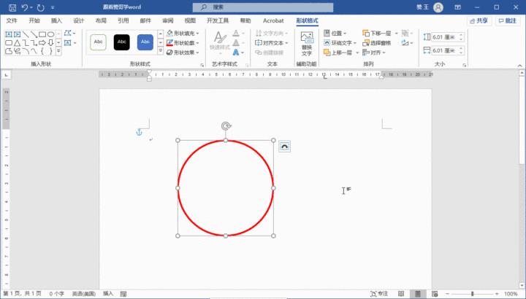Screen dimensions: 526x299
Task: Switch to the 设计 Design tab
Action: (78, 20)
